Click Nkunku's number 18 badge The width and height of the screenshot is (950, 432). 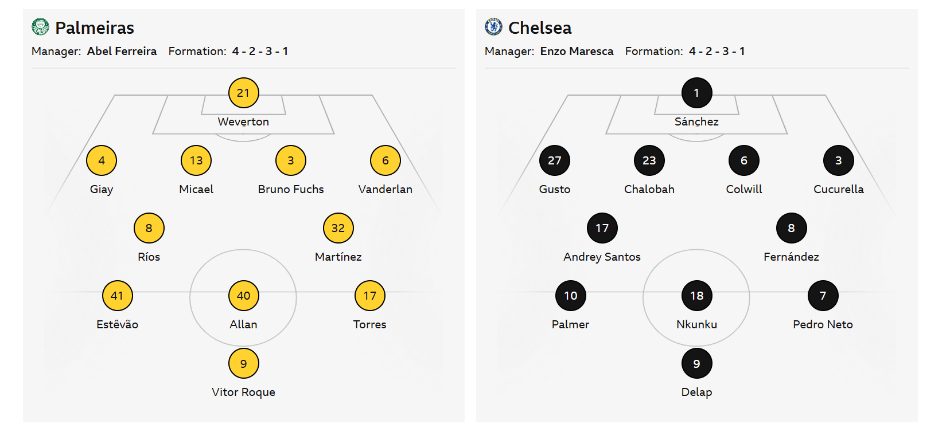(696, 296)
